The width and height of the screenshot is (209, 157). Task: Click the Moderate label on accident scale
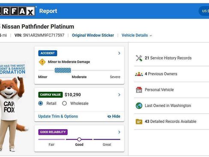tap(79, 77)
